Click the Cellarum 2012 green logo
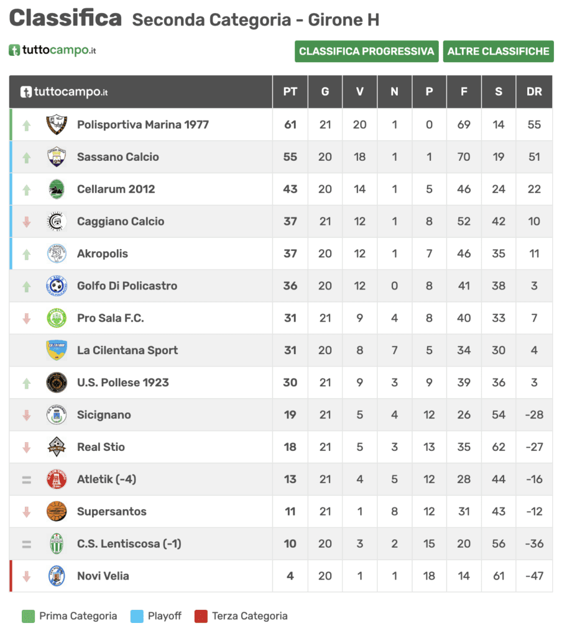Viewport: 567px width, 636px height. [x=57, y=189]
